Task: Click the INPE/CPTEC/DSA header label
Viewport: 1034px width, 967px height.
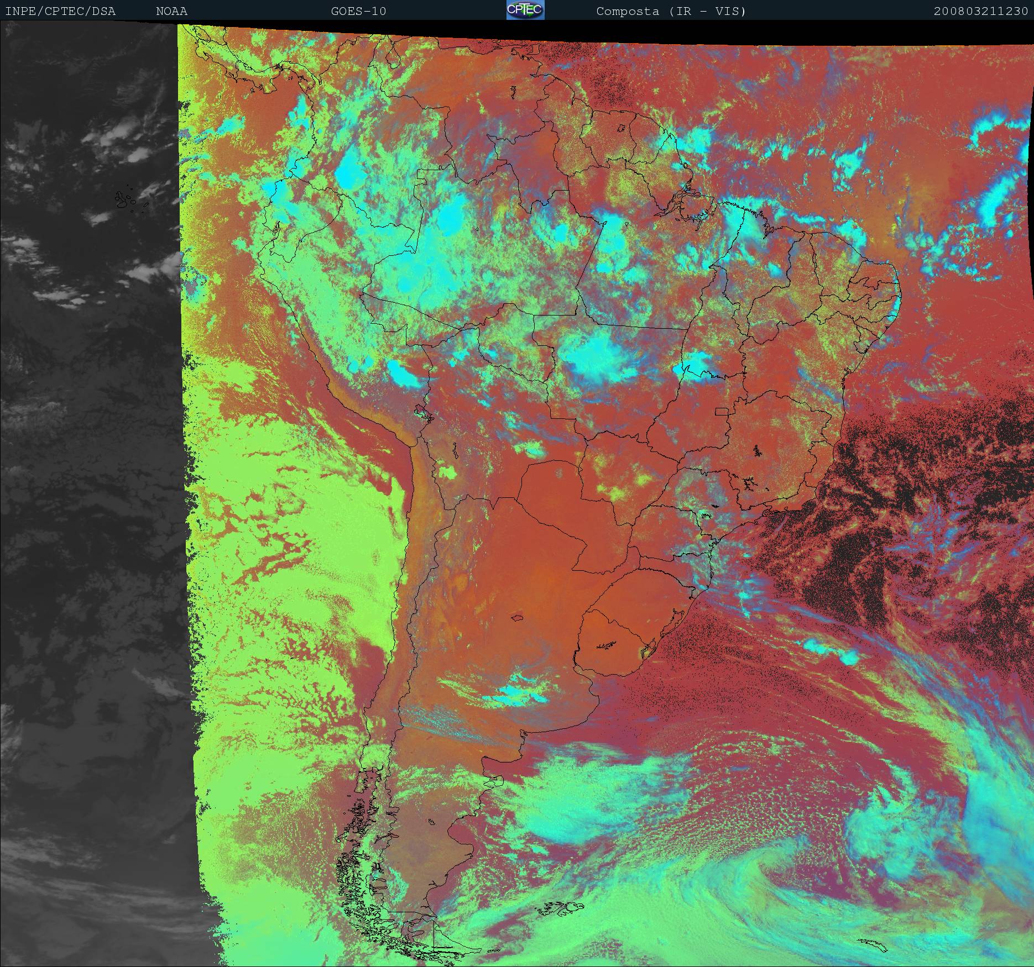Action: pyautogui.click(x=60, y=11)
